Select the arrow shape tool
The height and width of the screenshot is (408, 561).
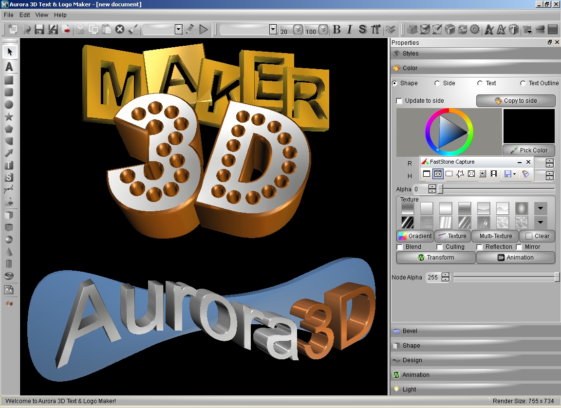point(9,153)
